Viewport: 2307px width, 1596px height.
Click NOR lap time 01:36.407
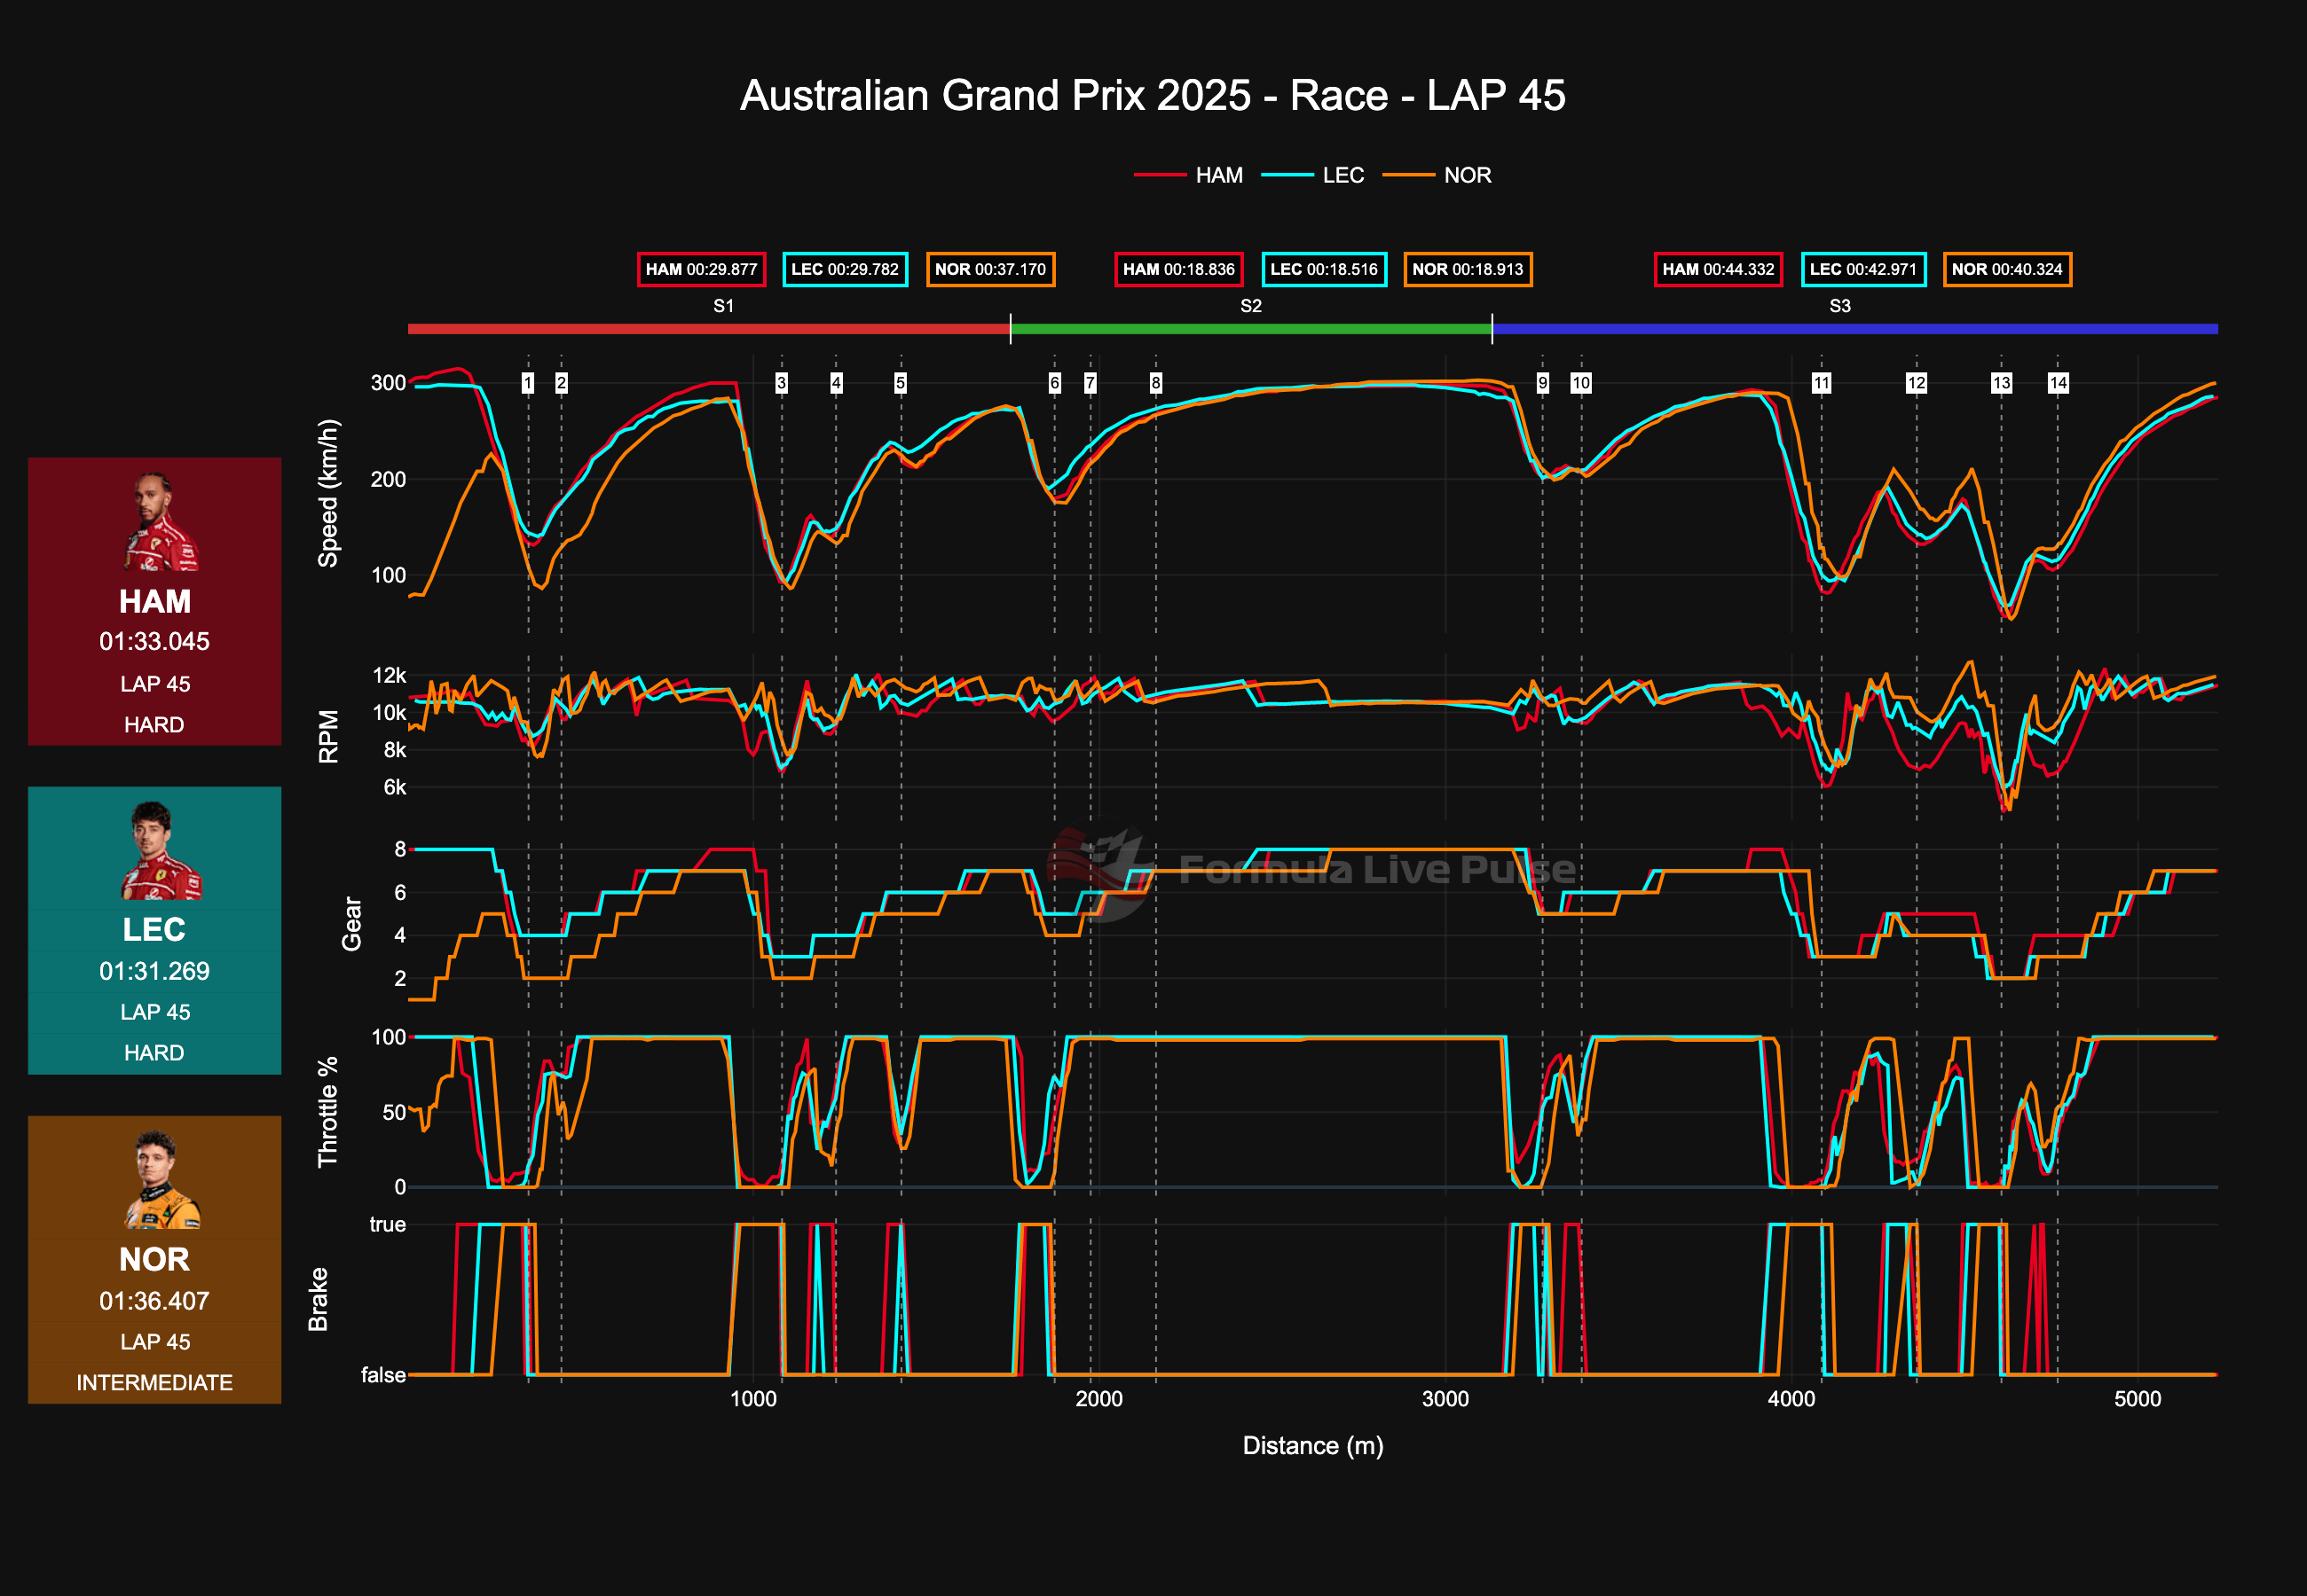154,1301
